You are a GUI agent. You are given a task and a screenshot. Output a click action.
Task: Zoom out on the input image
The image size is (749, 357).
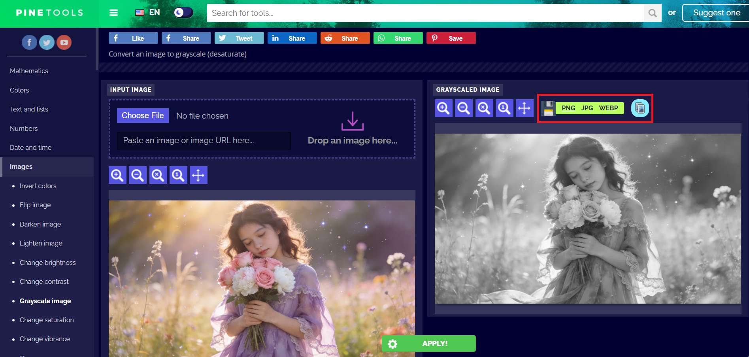click(x=138, y=175)
